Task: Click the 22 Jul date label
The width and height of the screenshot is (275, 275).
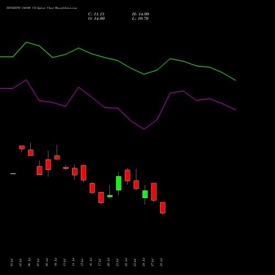Action: point(126,262)
